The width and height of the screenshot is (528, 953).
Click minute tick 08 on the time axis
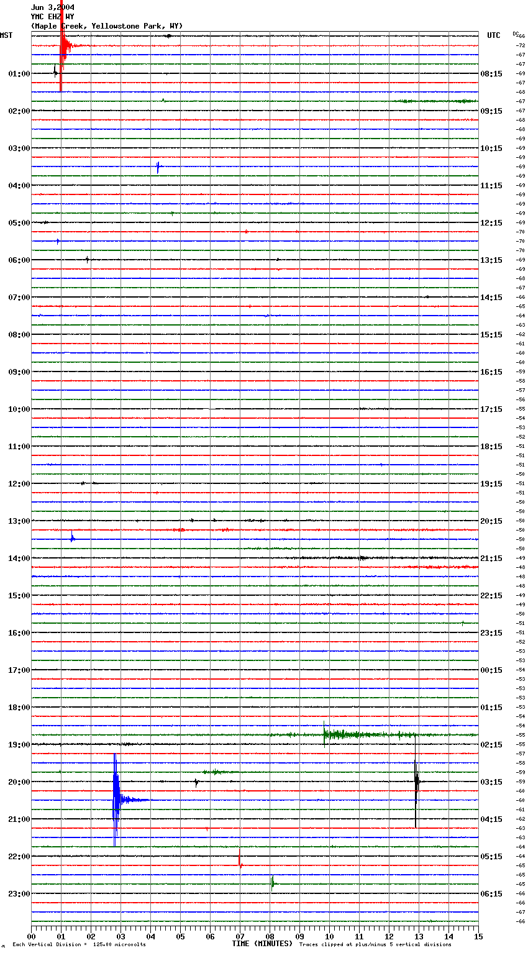click(x=270, y=936)
